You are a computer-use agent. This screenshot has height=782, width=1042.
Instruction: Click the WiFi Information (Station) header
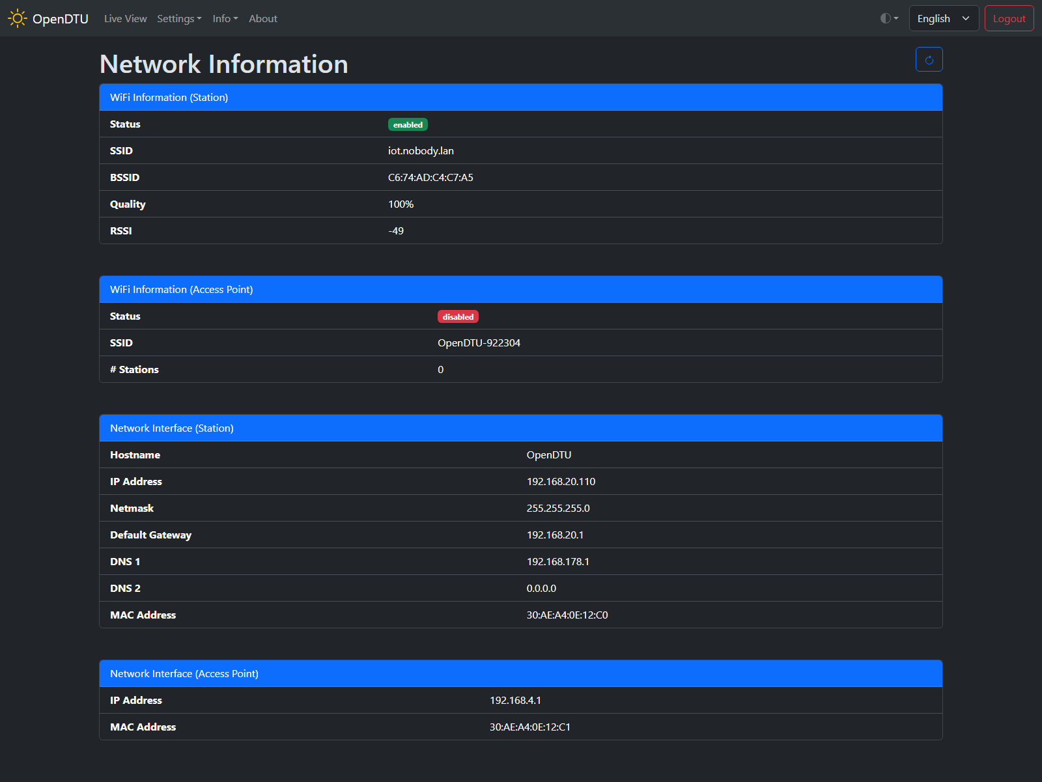(521, 98)
